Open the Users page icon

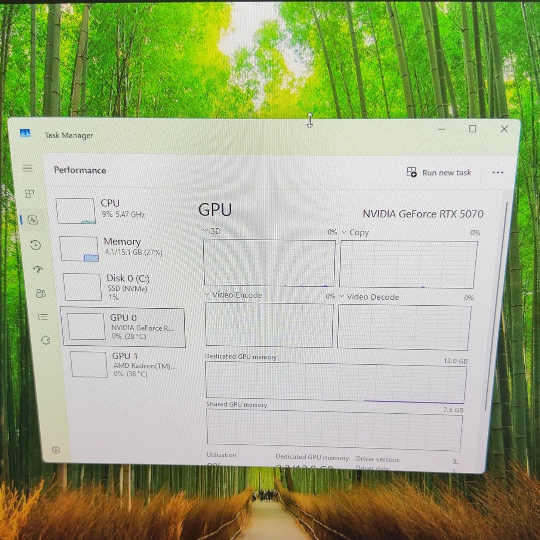tap(41, 293)
